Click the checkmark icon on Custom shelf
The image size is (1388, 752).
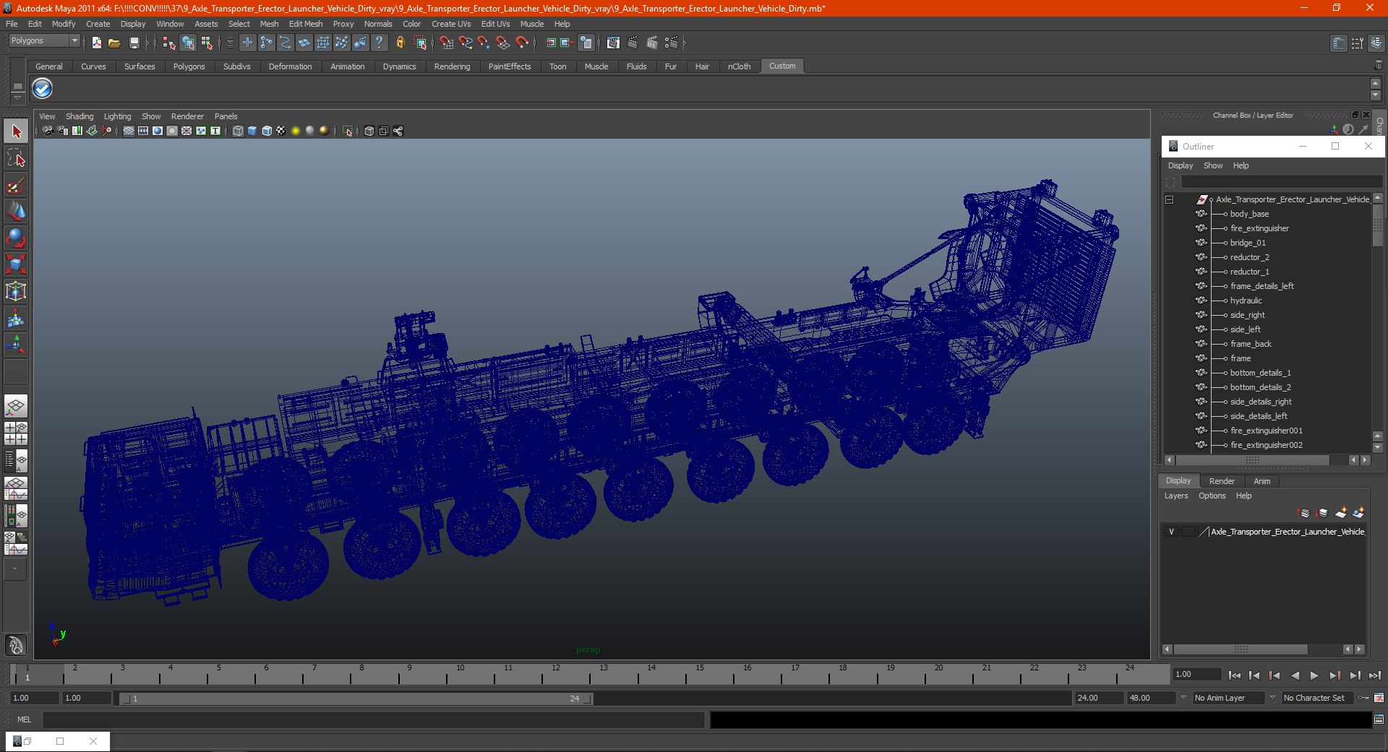click(x=43, y=89)
